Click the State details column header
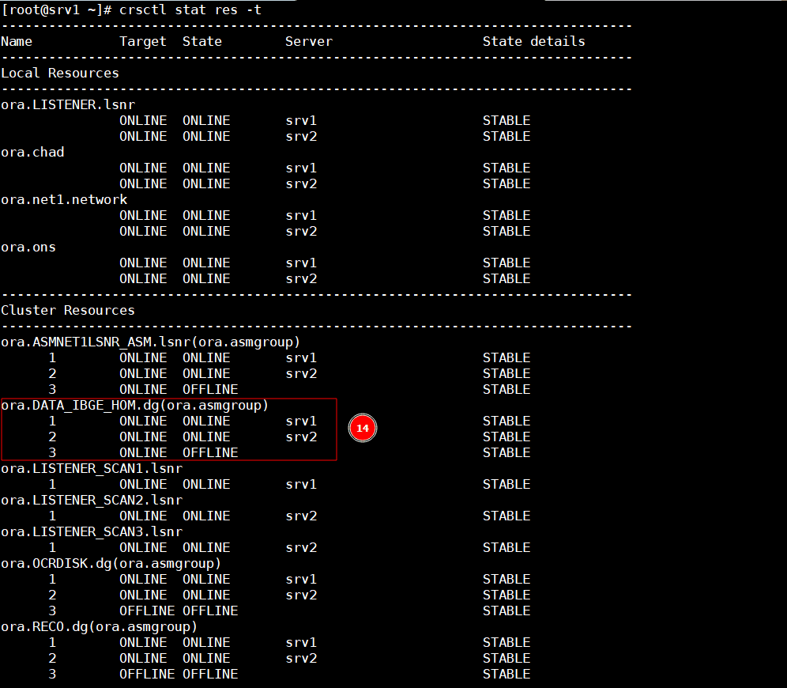This screenshot has width=787, height=688. pyautogui.click(x=534, y=41)
